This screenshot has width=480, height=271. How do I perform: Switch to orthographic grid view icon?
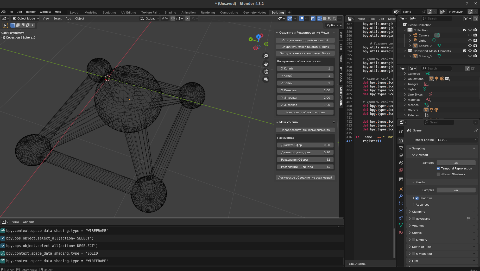(266, 79)
